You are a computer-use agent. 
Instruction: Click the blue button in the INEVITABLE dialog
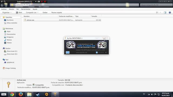(x=68, y=53)
